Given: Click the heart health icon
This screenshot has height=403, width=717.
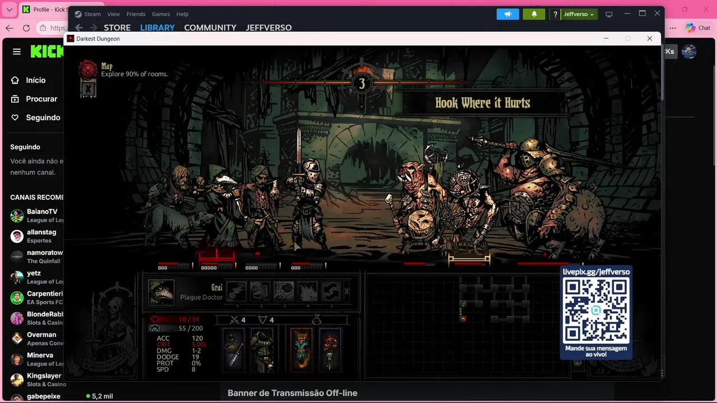Looking at the screenshot, I should click(x=155, y=319).
